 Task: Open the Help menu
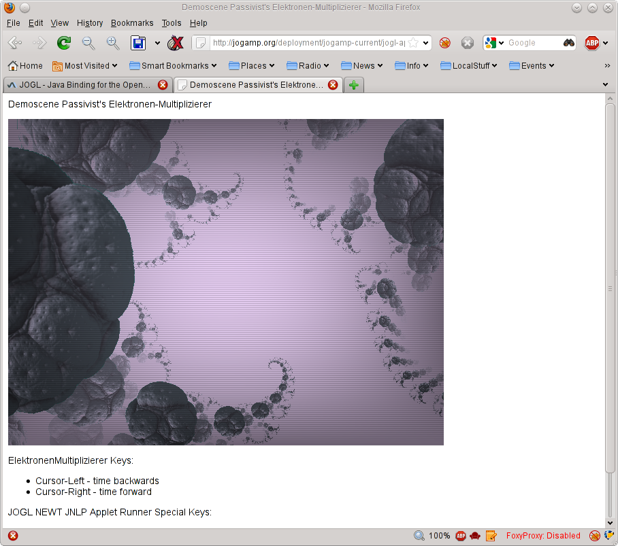pos(198,23)
